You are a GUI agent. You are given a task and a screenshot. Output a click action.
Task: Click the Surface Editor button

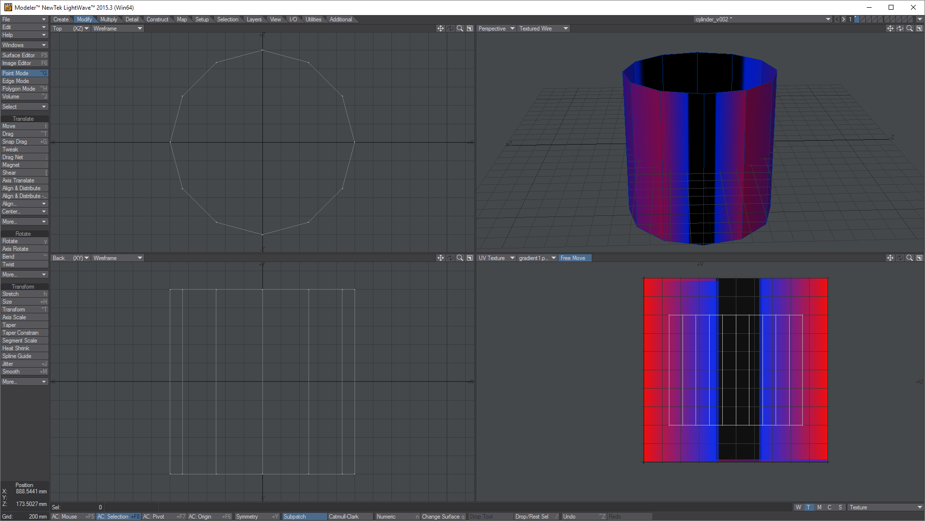click(24, 55)
